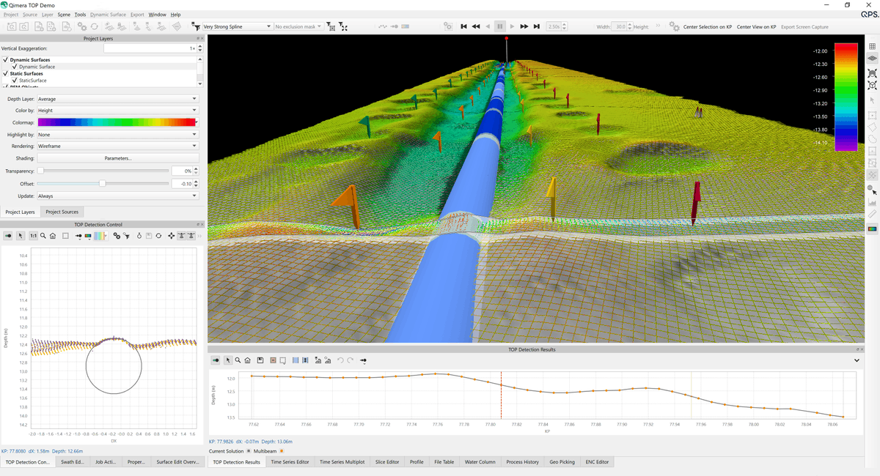Switch to the Swath Editor tab
This screenshot has width=880, height=476.
tap(73, 462)
